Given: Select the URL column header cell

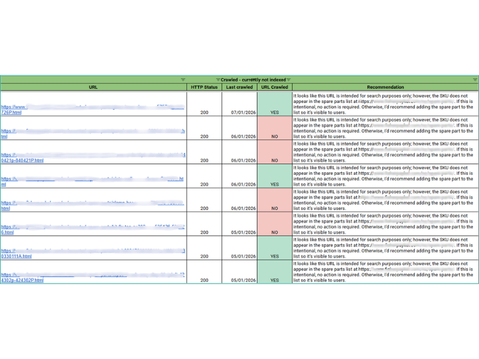Looking at the screenshot, I should point(93,87).
